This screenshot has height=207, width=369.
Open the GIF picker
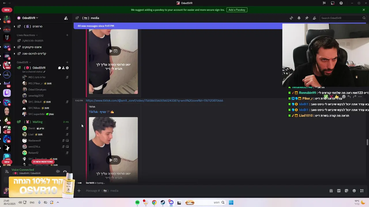click(339, 191)
